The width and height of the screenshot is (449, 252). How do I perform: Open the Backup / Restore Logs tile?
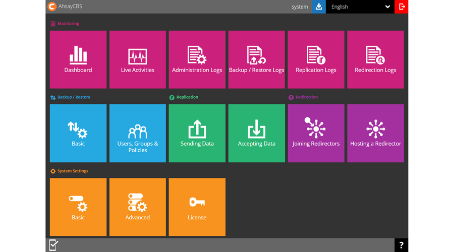tap(257, 59)
